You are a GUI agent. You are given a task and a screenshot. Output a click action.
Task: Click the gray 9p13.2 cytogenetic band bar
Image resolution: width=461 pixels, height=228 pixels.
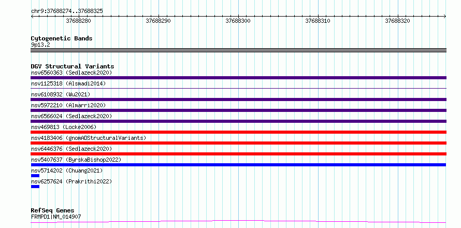tap(238, 50)
